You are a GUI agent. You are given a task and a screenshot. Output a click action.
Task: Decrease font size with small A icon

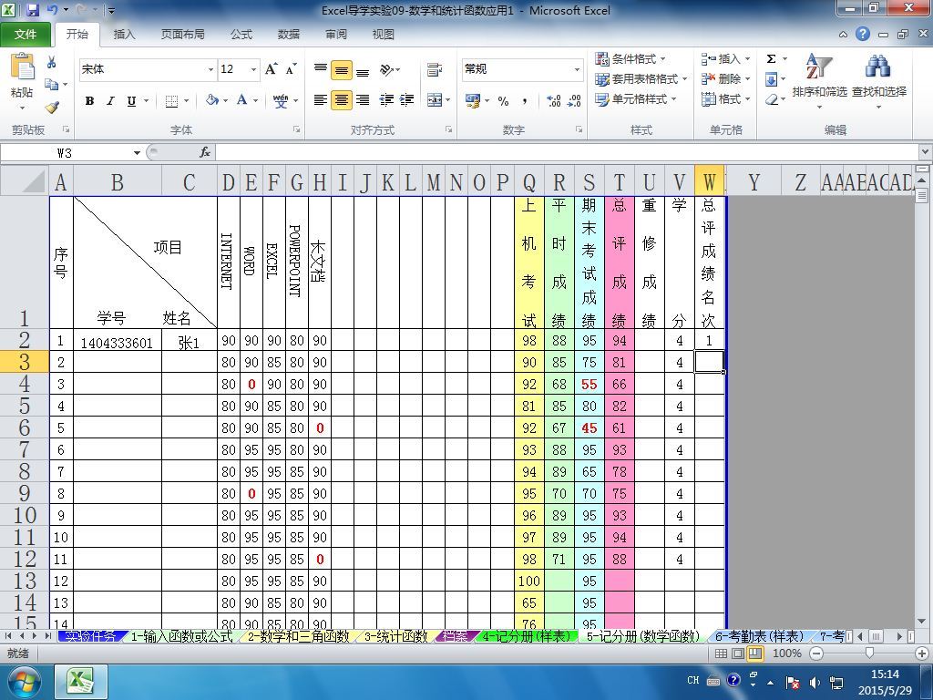pyautogui.click(x=291, y=69)
